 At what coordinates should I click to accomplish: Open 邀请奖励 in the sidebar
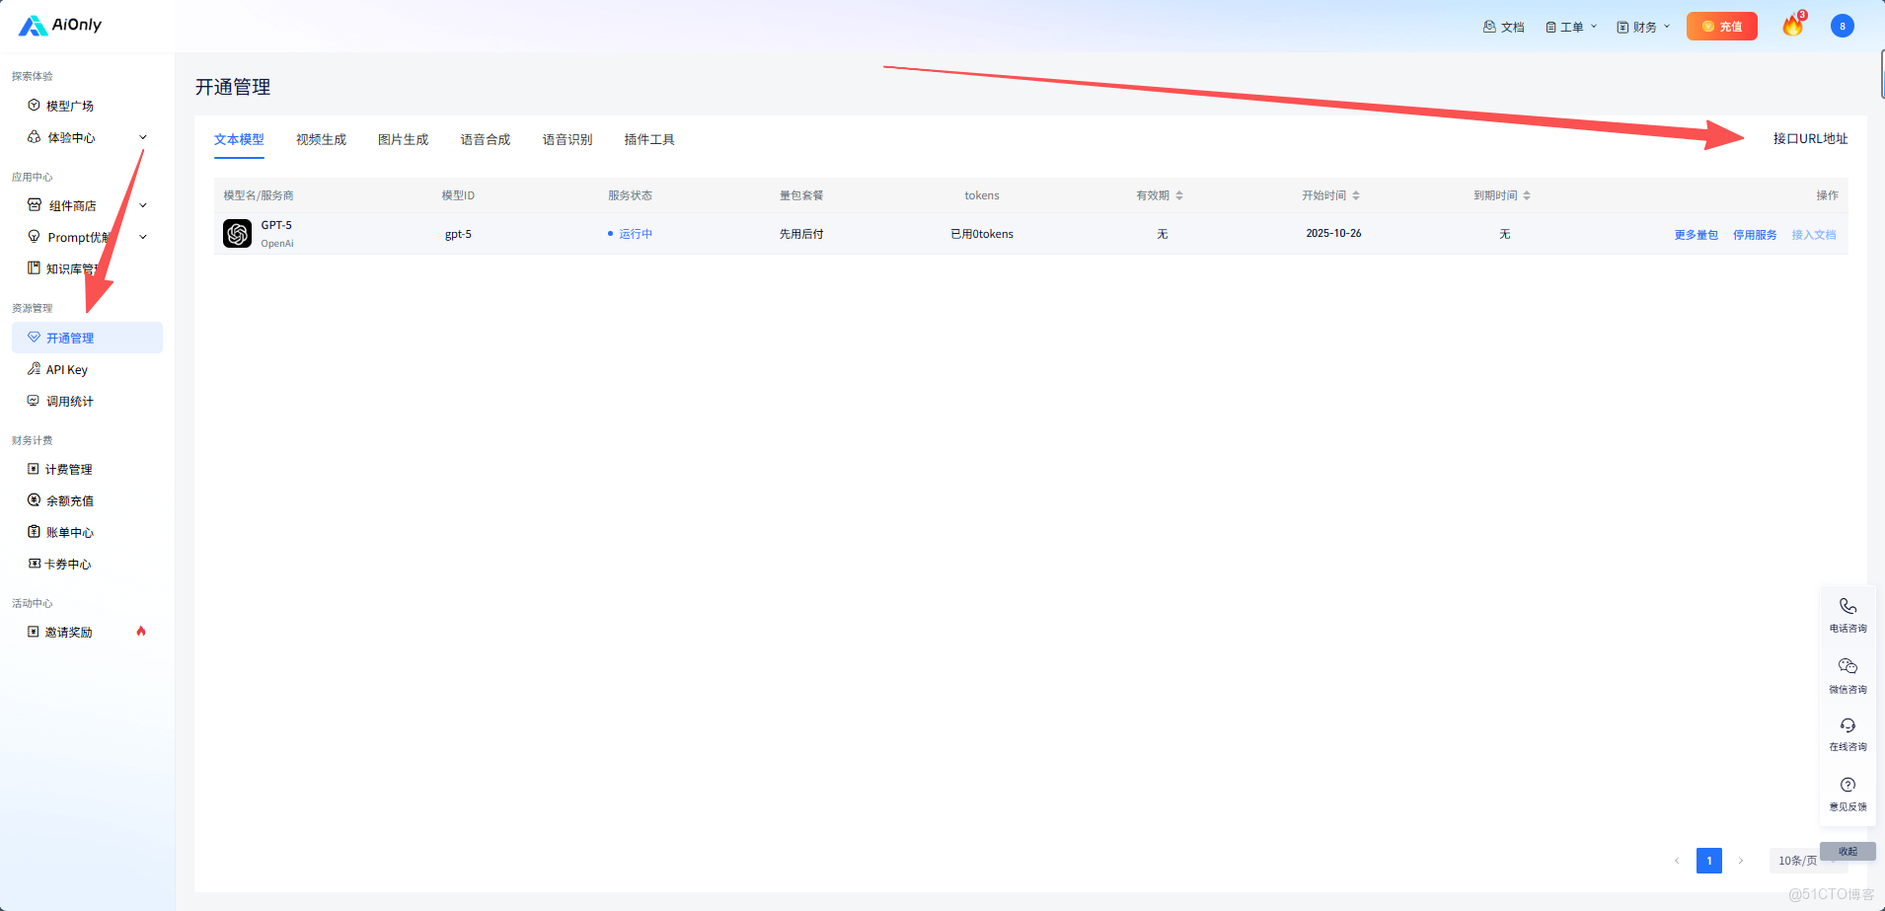pyautogui.click(x=68, y=632)
